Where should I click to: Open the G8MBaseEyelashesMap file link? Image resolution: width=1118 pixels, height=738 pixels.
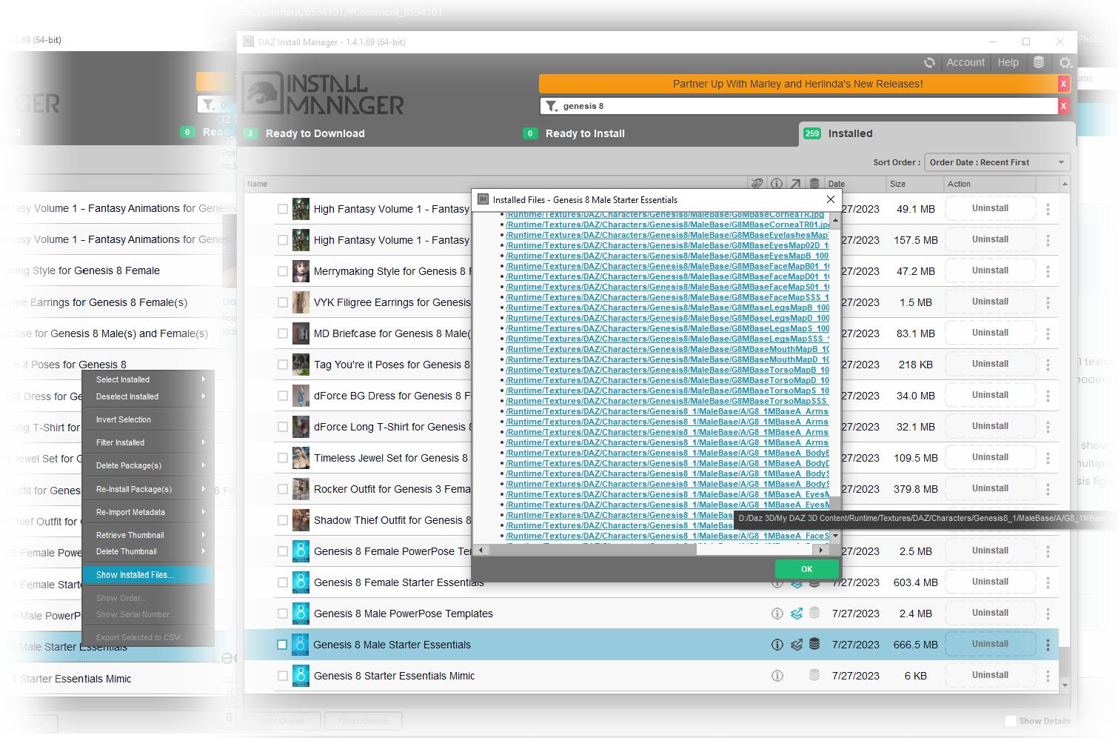[x=667, y=235]
